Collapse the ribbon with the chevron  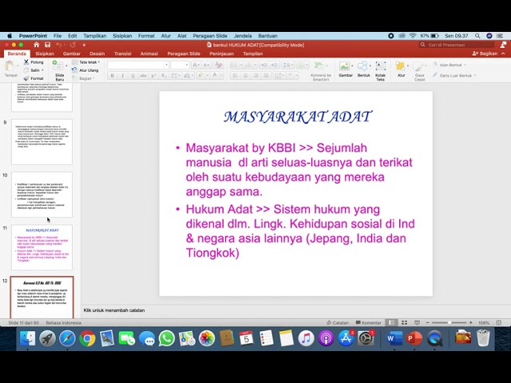(x=504, y=53)
